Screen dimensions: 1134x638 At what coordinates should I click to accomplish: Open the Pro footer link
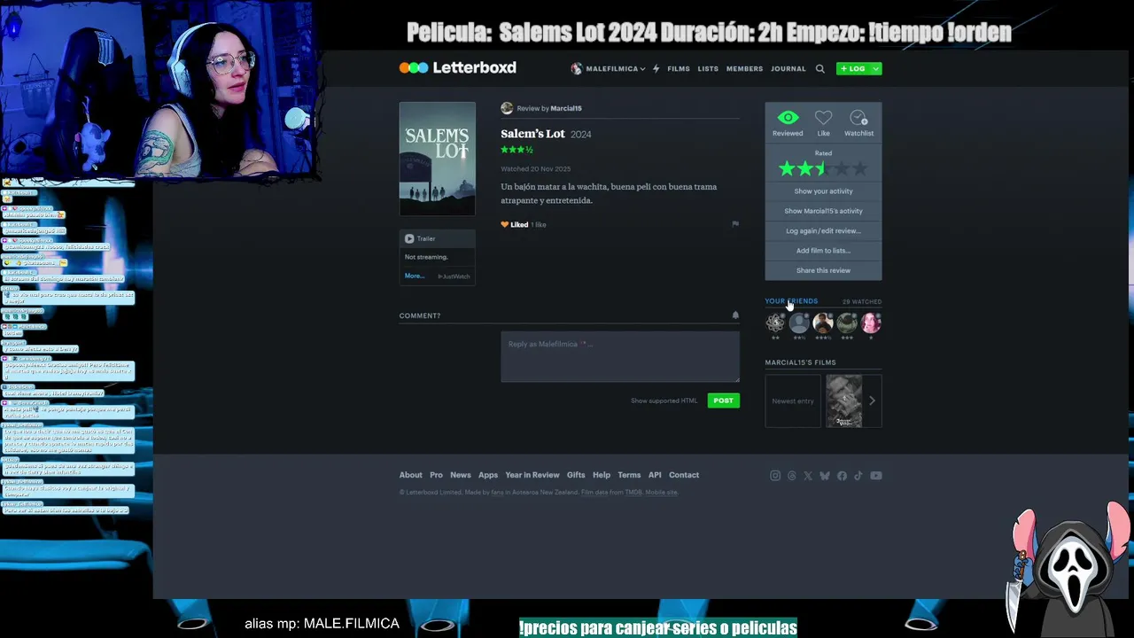pos(436,475)
